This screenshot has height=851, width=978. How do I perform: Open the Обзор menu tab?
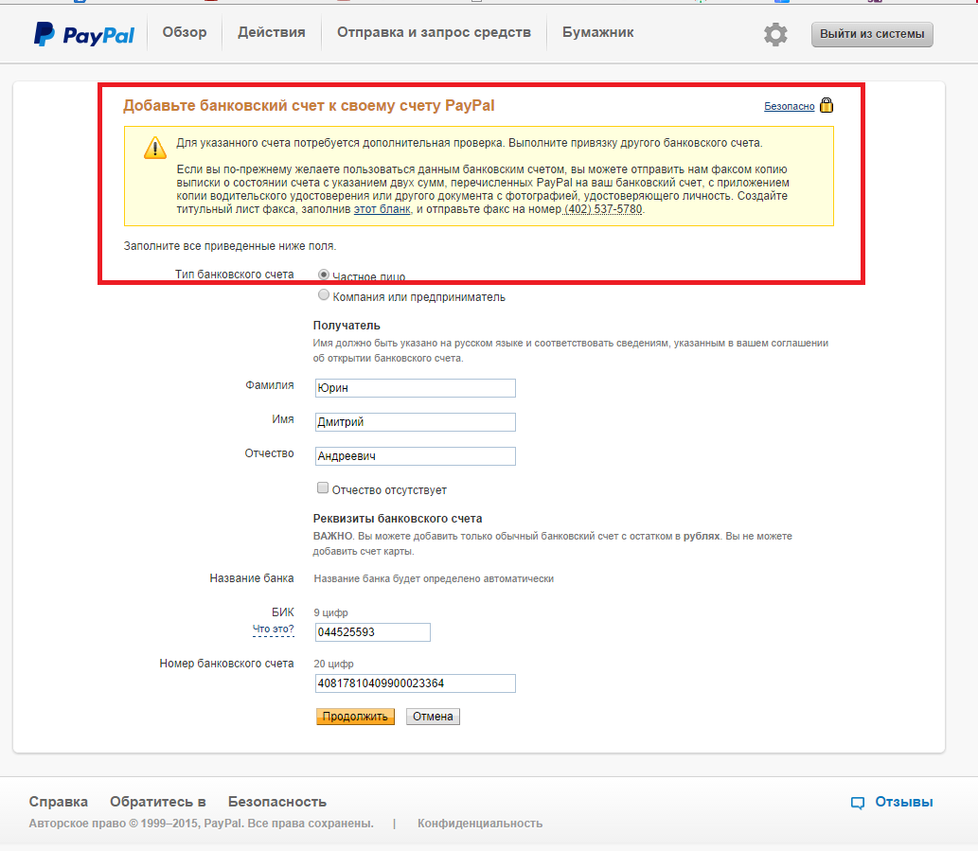coord(185,32)
